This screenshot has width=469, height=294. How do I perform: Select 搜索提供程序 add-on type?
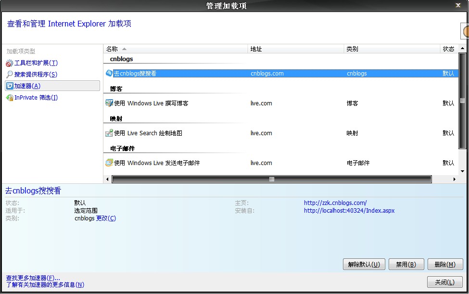click(x=36, y=75)
